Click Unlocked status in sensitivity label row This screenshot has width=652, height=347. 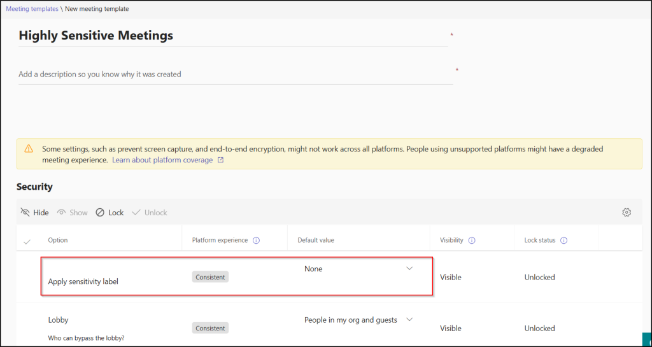coord(540,277)
